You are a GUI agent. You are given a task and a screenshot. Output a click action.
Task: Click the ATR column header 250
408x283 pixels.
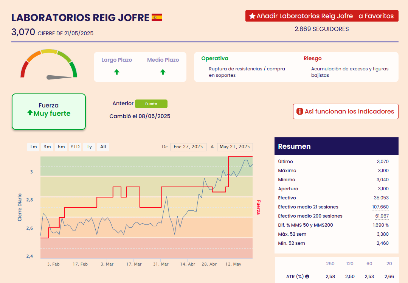coord(330,263)
